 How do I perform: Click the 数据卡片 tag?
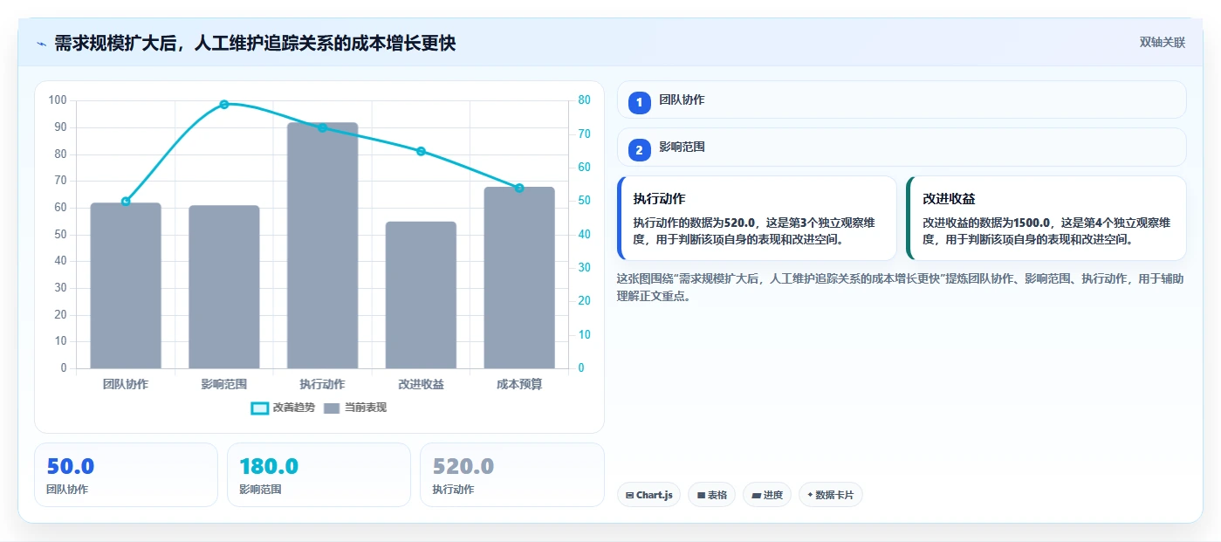pos(831,495)
